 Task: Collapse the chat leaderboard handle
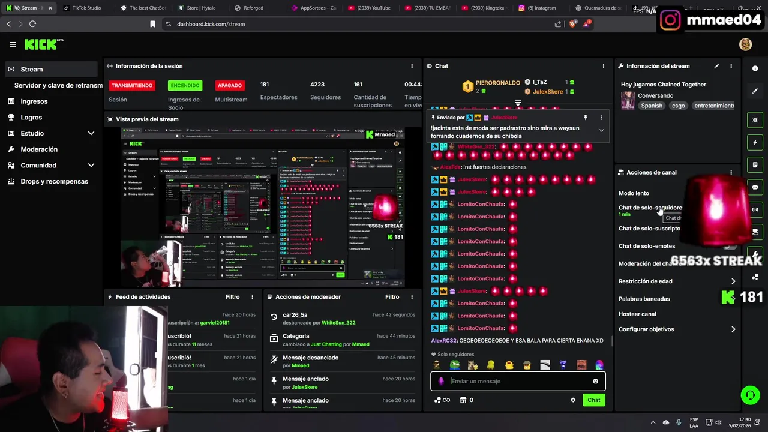[x=518, y=103]
